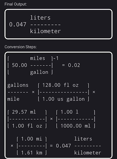Screen dimensions: 117x159
Task: Click the -1 exponent on miles/gallon bracket
Action: coord(56,58)
